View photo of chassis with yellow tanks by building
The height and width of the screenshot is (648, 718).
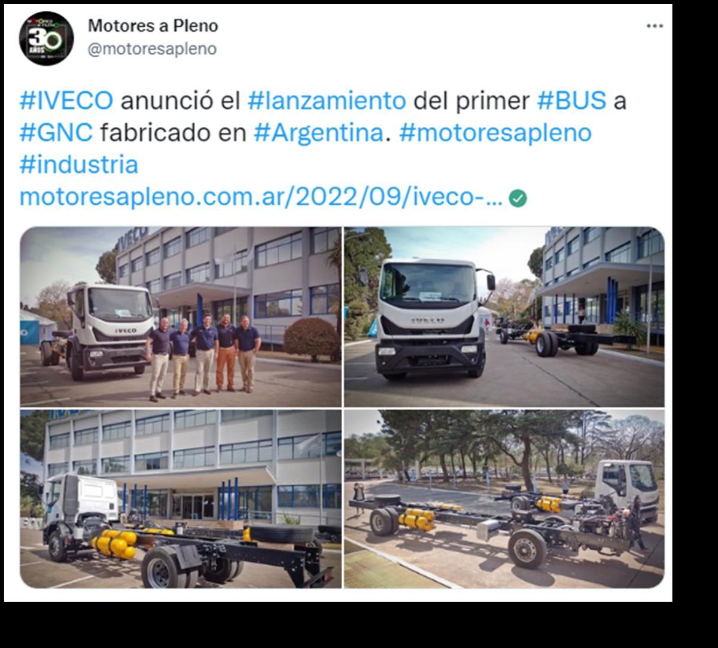pyautogui.click(x=181, y=498)
